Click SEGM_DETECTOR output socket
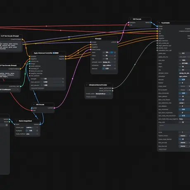The image size is (190, 190). click(113, 91)
